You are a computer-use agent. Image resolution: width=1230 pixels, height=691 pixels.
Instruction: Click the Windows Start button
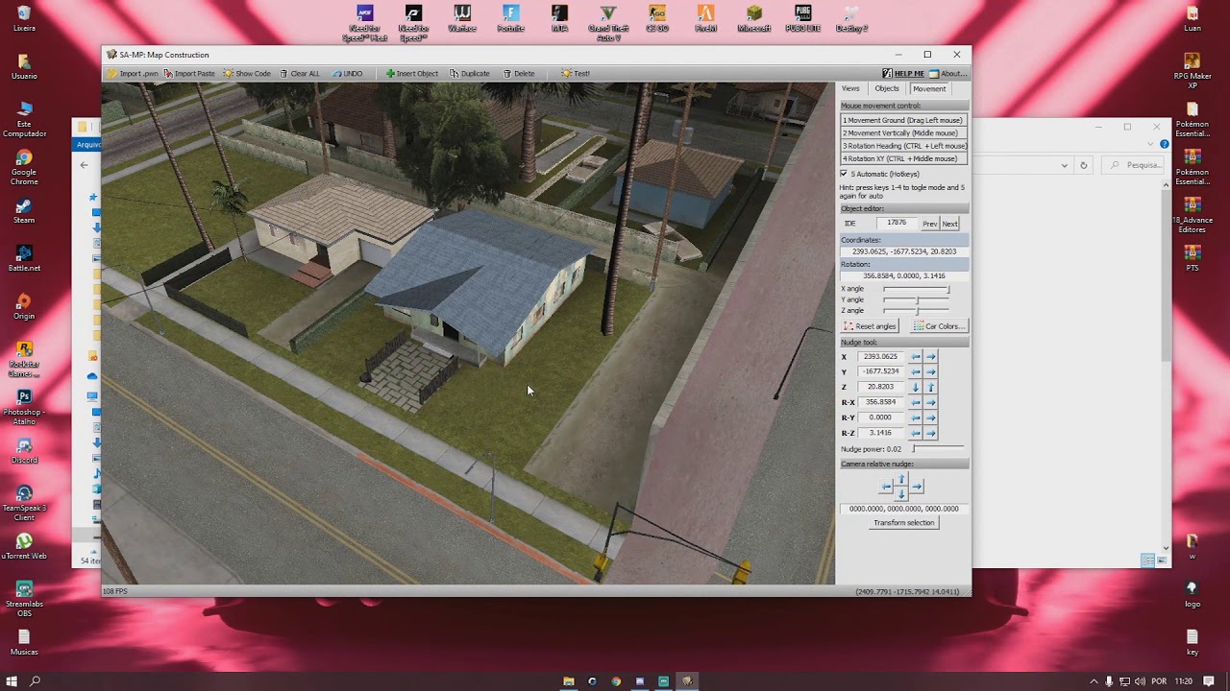pyautogui.click(x=12, y=681)
